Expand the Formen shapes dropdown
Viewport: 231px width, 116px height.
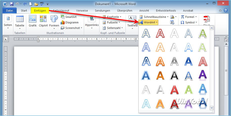(54, 28)
